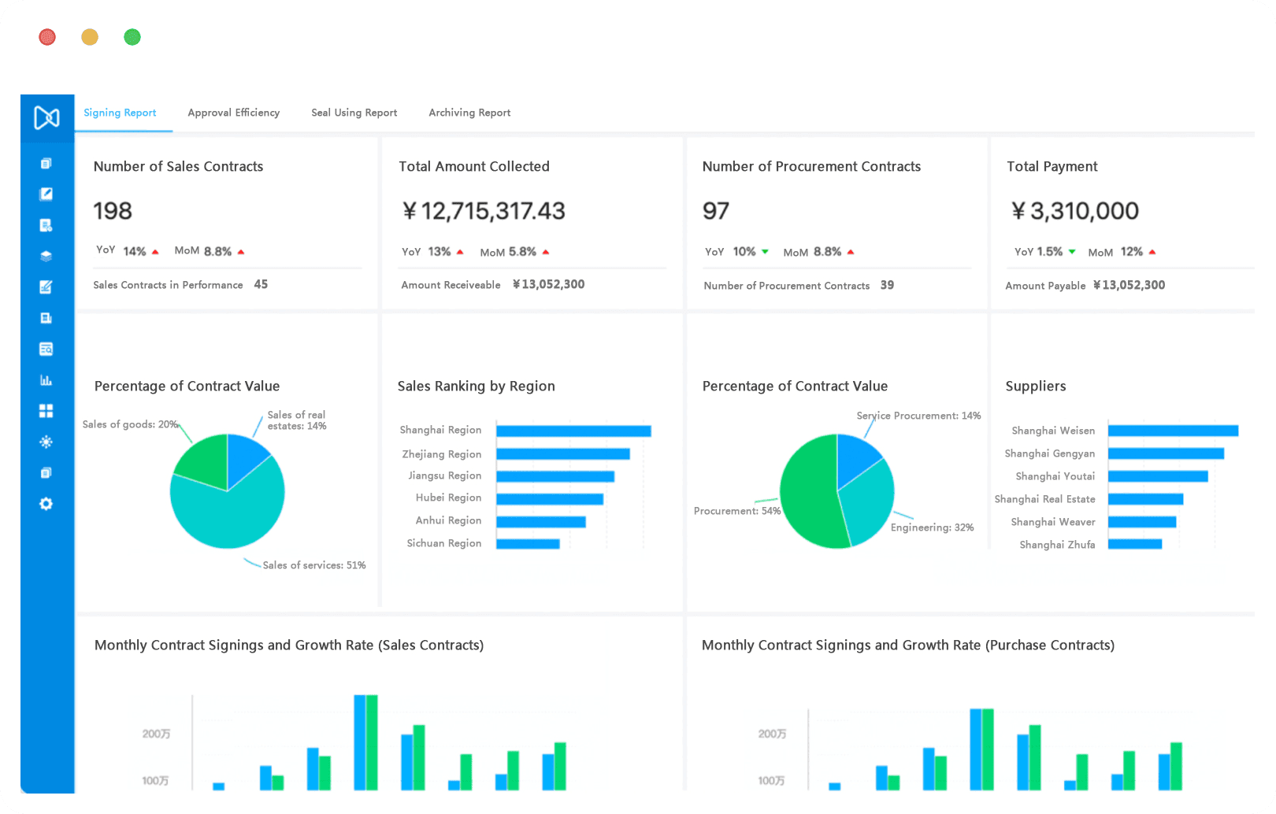Image resolution: width=1276 pixels, height=814 pixels.
Task: Select the stacked layers sidebar icon
Action: point(46,256)
